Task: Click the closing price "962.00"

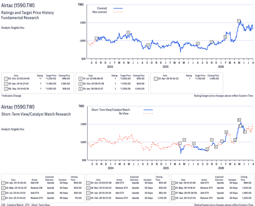Action: [x=163, y=193]
